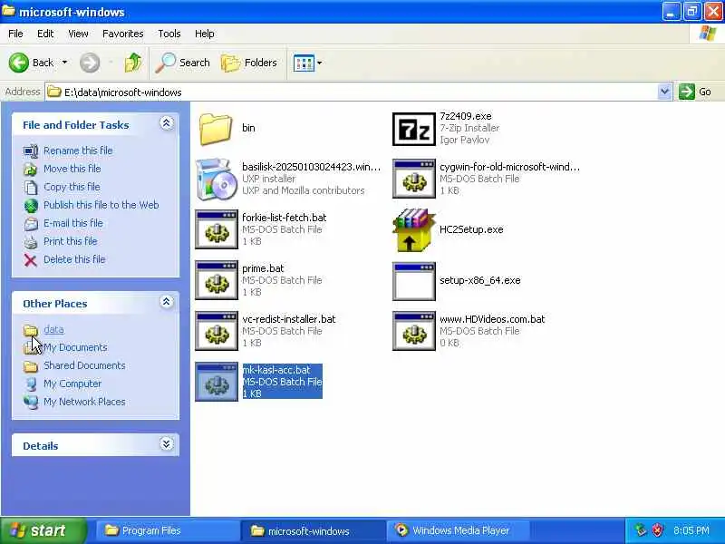Collapse the File and Folder Tasks panel
Viewport: 725px width, 544px height.
pyautogui.click(x=167, y=123)
